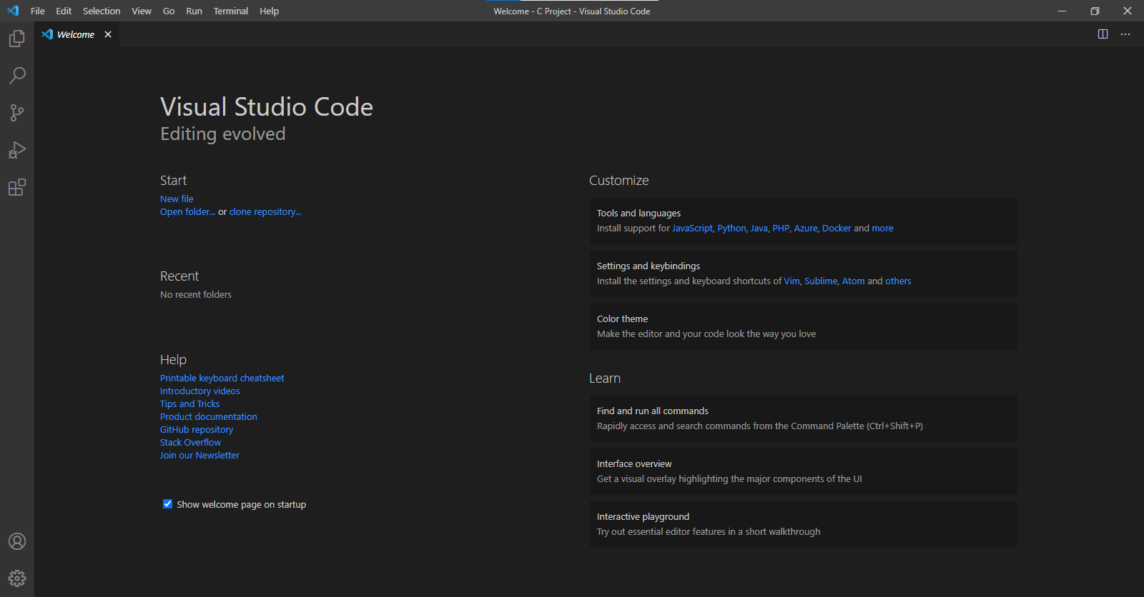Click the clone repository... link
Screen dimensions: 1144x597
point(265,211)
